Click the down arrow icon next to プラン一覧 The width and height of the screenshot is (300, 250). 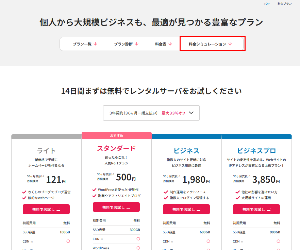95,44
